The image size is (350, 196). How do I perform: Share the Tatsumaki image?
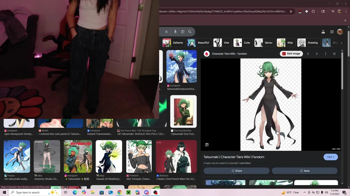pyautogui.click(x=237, y=171)
